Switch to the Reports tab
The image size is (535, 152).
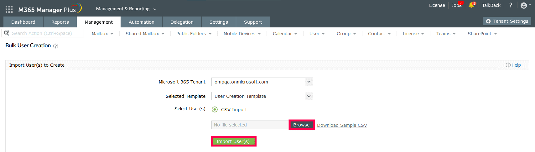click(x=60, y=22)
